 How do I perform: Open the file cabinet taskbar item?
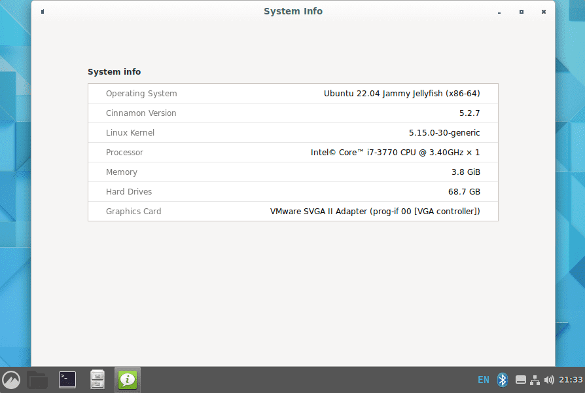[x=97, y=379]
